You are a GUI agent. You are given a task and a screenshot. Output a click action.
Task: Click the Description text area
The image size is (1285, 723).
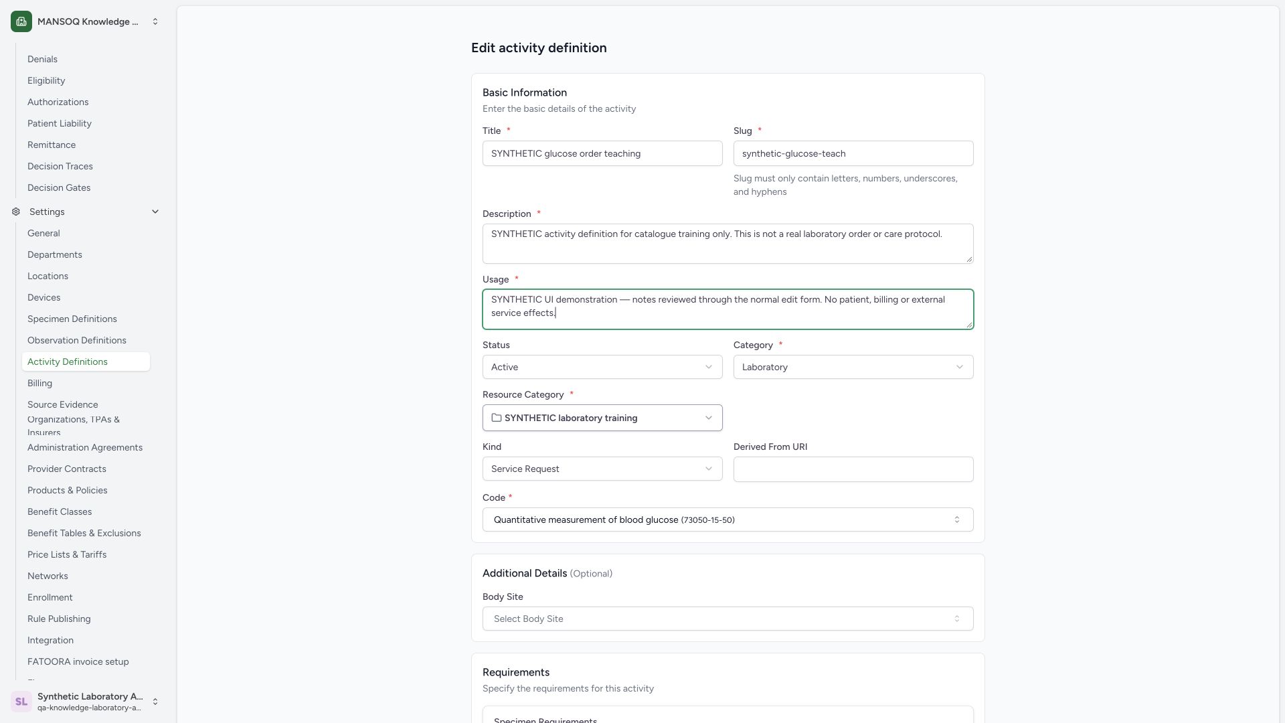click(x=728, y=244)
